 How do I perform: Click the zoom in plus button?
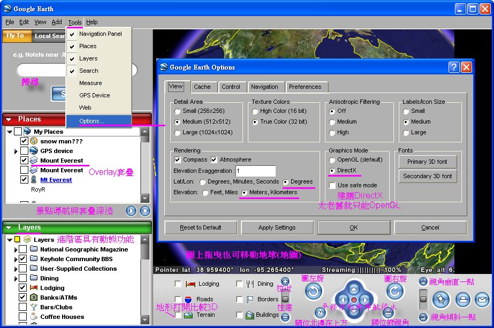[285, 281]
